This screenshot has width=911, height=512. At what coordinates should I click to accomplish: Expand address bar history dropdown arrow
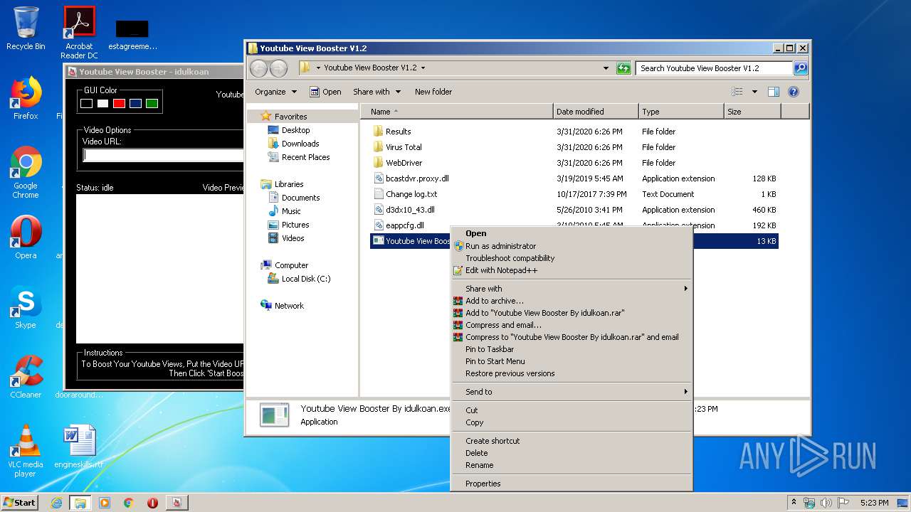click(606, 68)
